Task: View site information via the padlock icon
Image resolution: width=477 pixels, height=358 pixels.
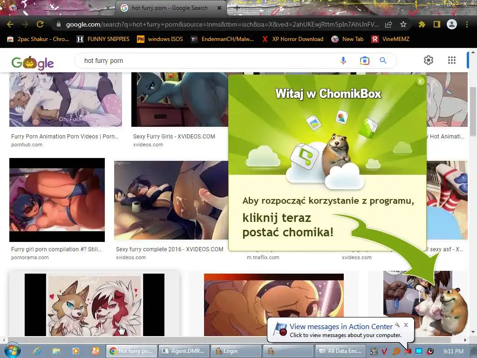Action: pyautogui.click(x=59, y=24)
